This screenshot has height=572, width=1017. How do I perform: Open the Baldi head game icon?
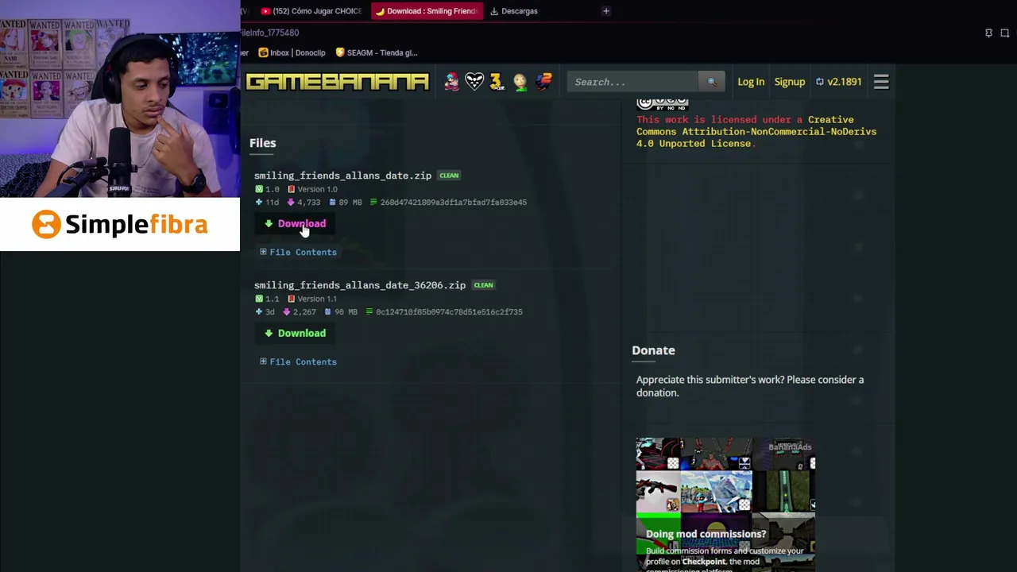(x=520, y=82)
